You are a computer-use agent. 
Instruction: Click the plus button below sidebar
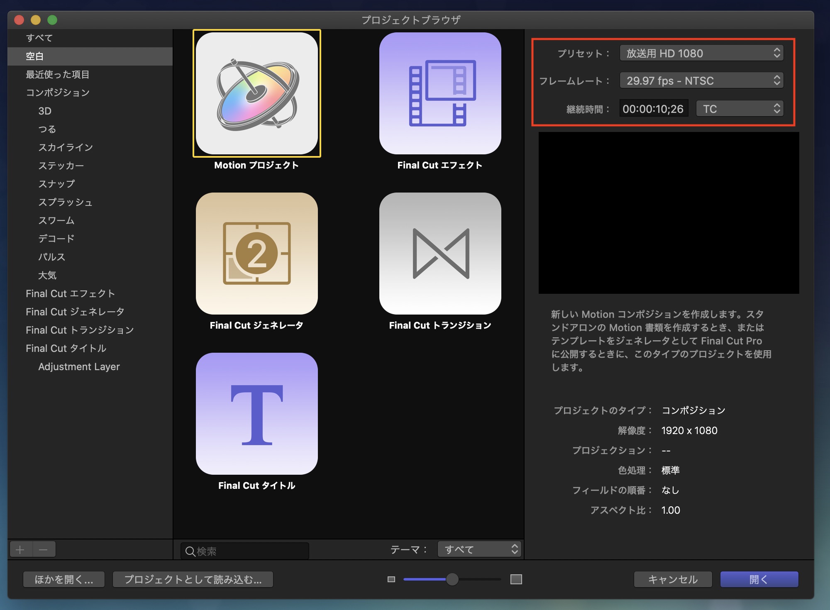(x=20, y=550)
